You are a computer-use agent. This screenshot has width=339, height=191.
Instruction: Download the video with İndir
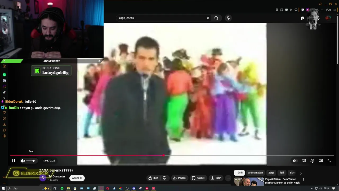(x=216, y=178)
